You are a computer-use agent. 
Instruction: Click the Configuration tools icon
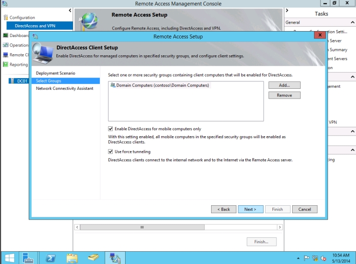(6, 18)
